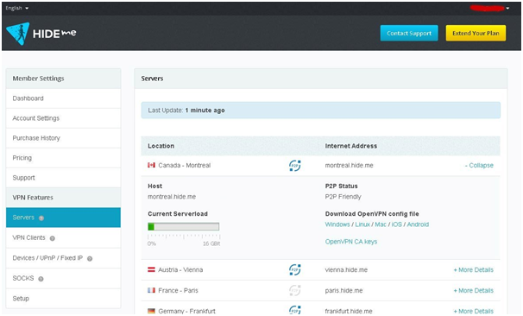This screenshot has width=523, height=316.
Task: Click P2P icon in Austria - Vienna row
Action: 295,269
